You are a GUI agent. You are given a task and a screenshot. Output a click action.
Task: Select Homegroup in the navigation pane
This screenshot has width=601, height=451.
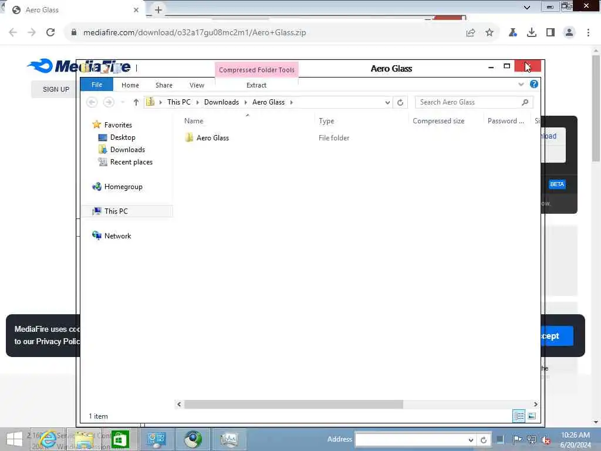click(x=123, y=187)
